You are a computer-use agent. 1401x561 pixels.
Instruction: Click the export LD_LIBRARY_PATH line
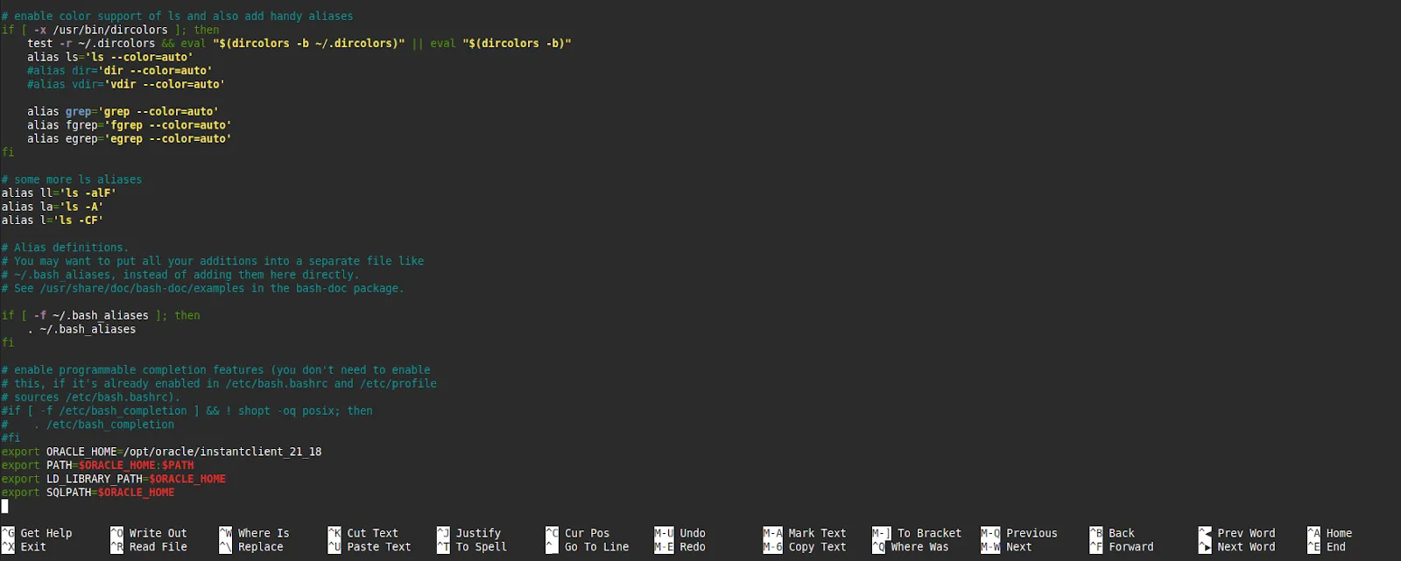point(114,479)
